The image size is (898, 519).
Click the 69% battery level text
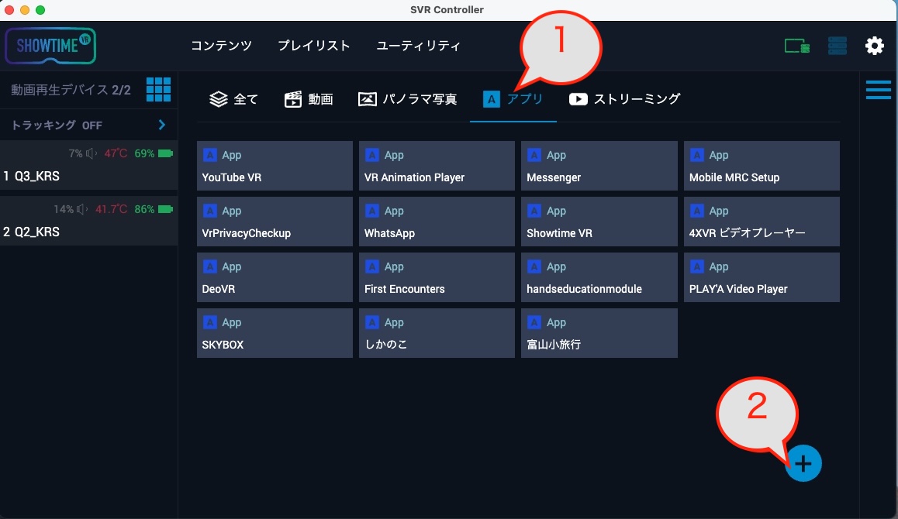tap(144, 153)
